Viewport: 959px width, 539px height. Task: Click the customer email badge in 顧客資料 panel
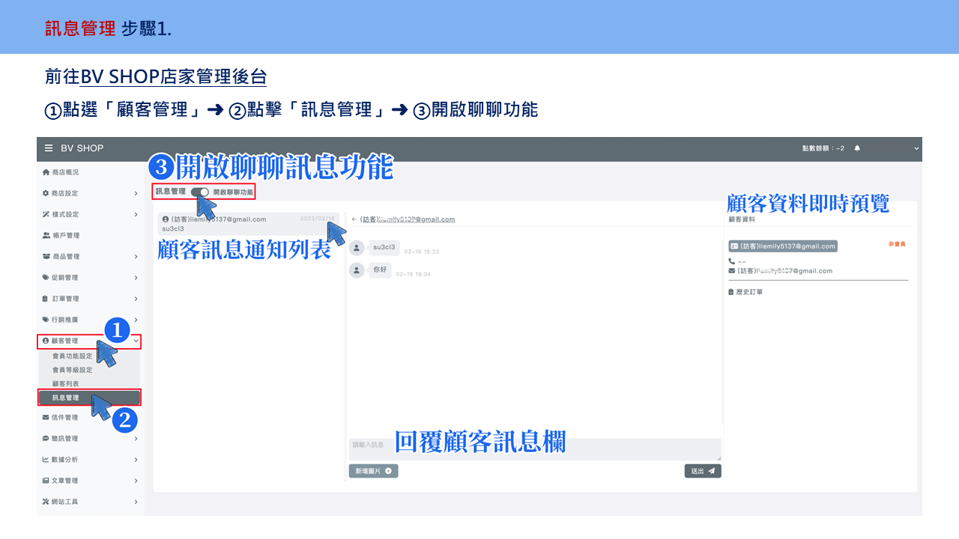coord(783,246)
